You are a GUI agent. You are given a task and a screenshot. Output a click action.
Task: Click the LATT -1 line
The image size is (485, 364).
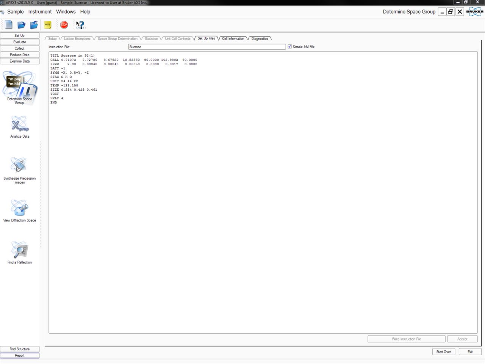coord(58,69)
